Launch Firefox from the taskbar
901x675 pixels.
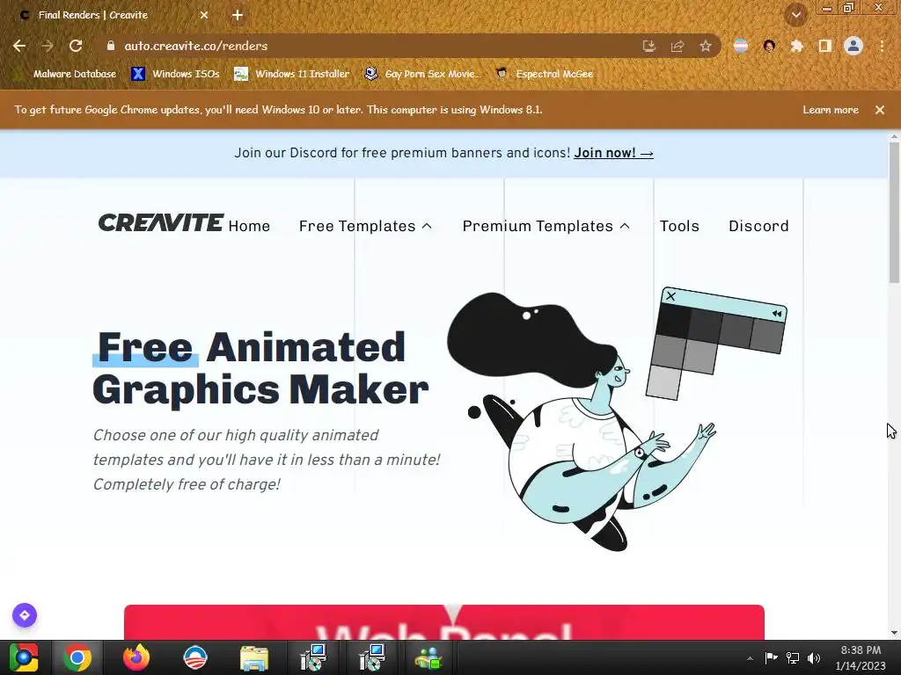[136, 657]
